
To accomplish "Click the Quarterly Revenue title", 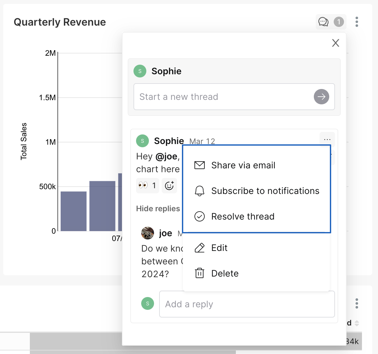I will tap(60, 22).
